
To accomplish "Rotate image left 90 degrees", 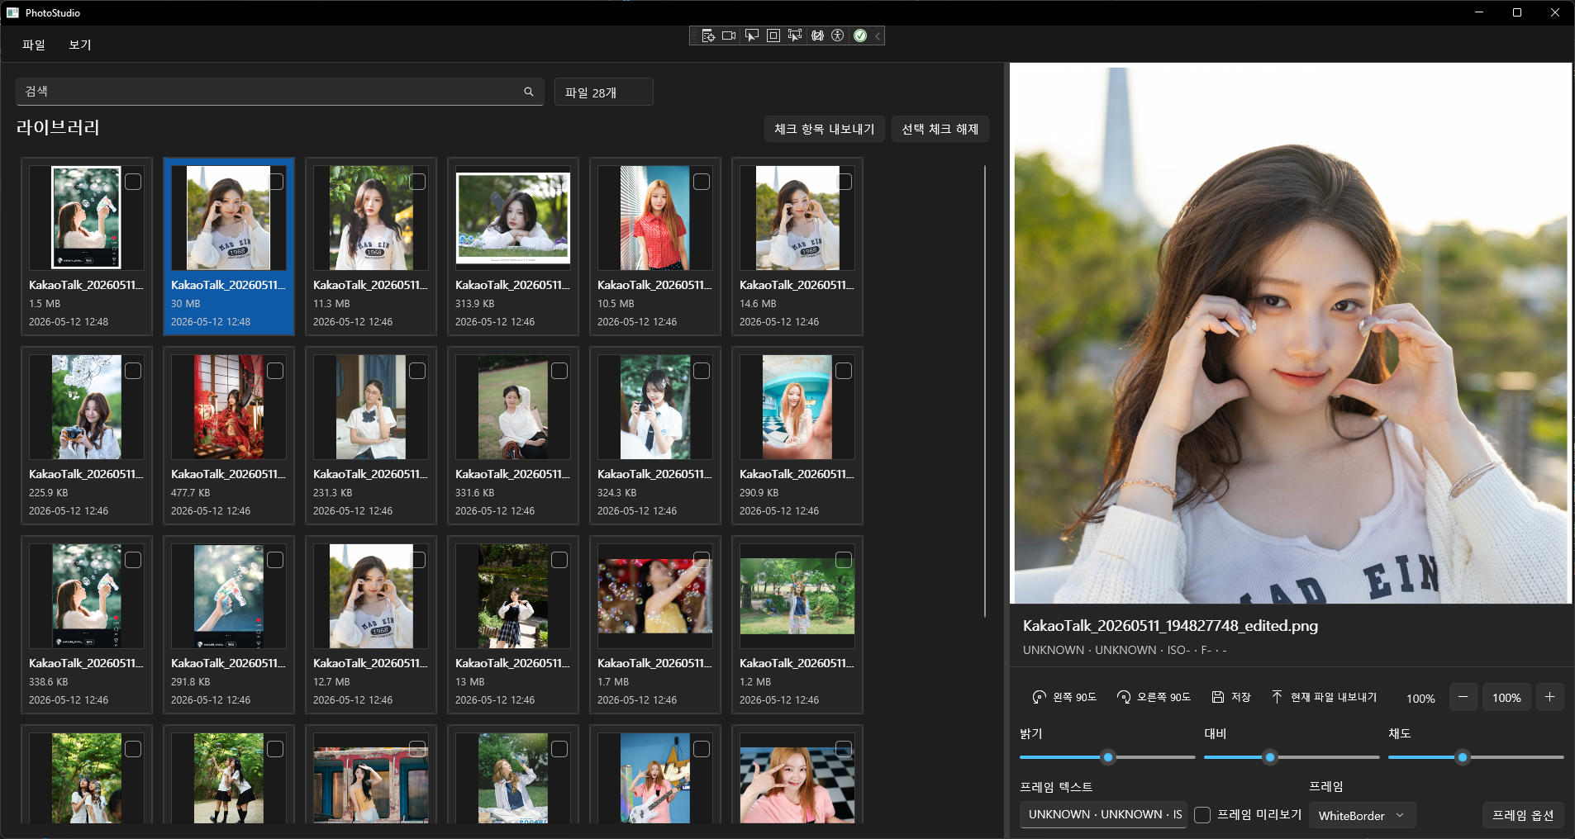I will point(1064,697).
